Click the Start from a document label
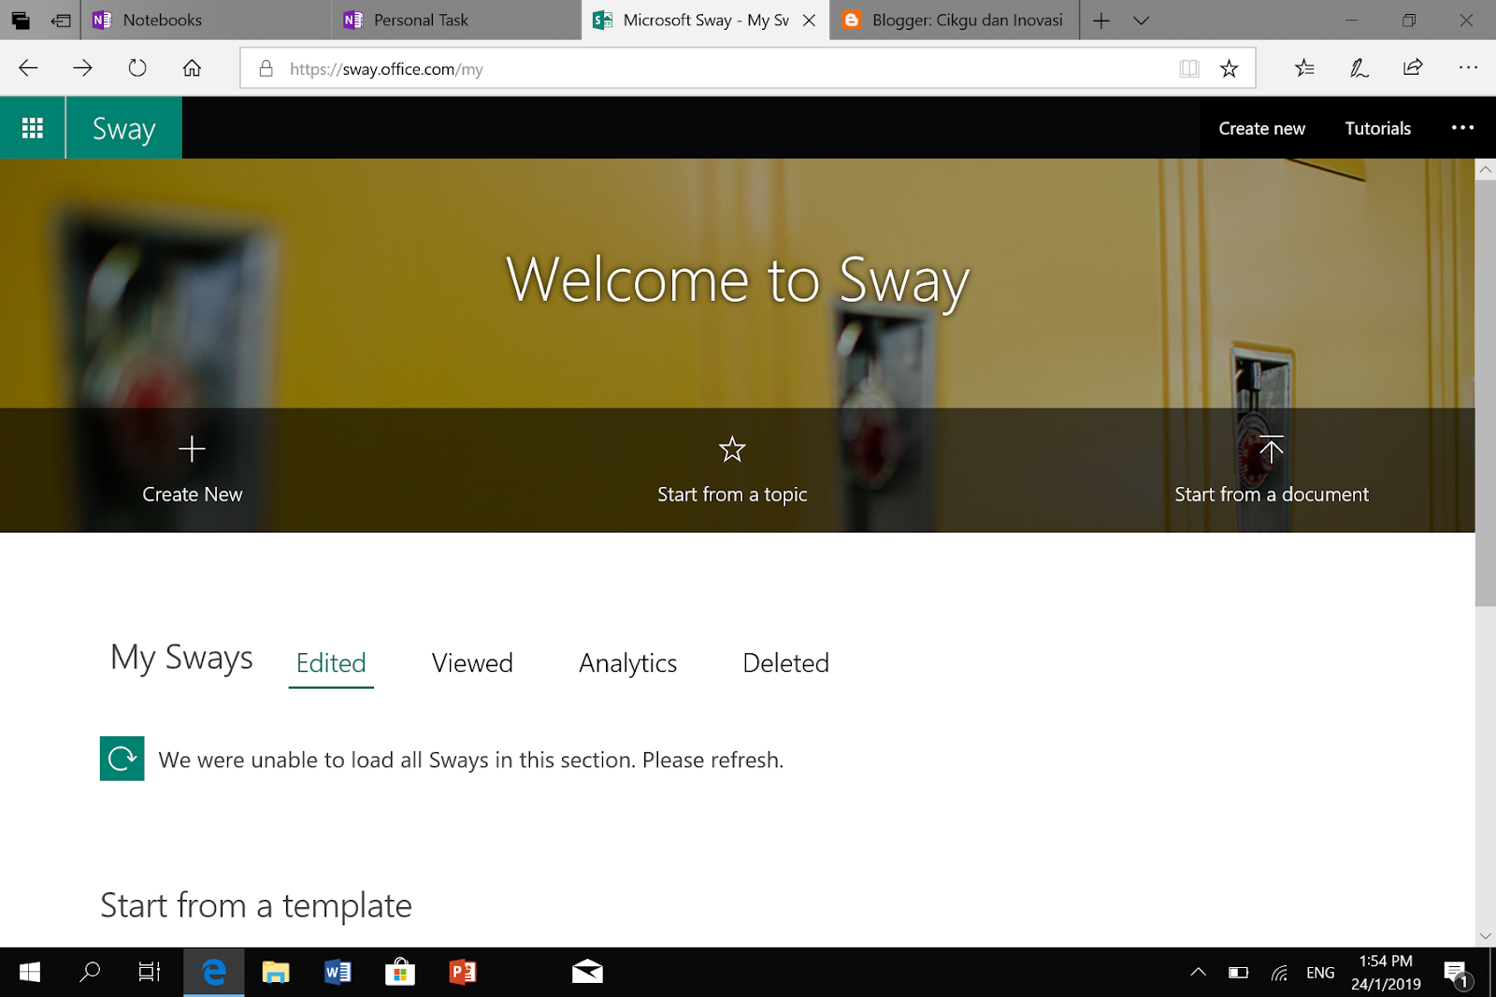This screenshot has height=997, width=1496. (x=1272, y=494)
